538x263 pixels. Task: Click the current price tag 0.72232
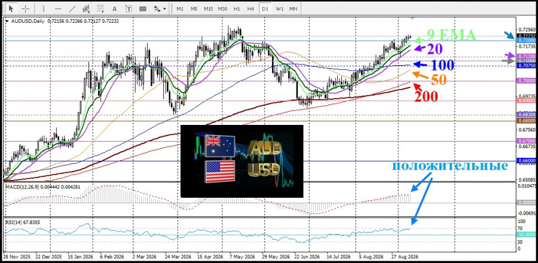[x=526, y=36]
